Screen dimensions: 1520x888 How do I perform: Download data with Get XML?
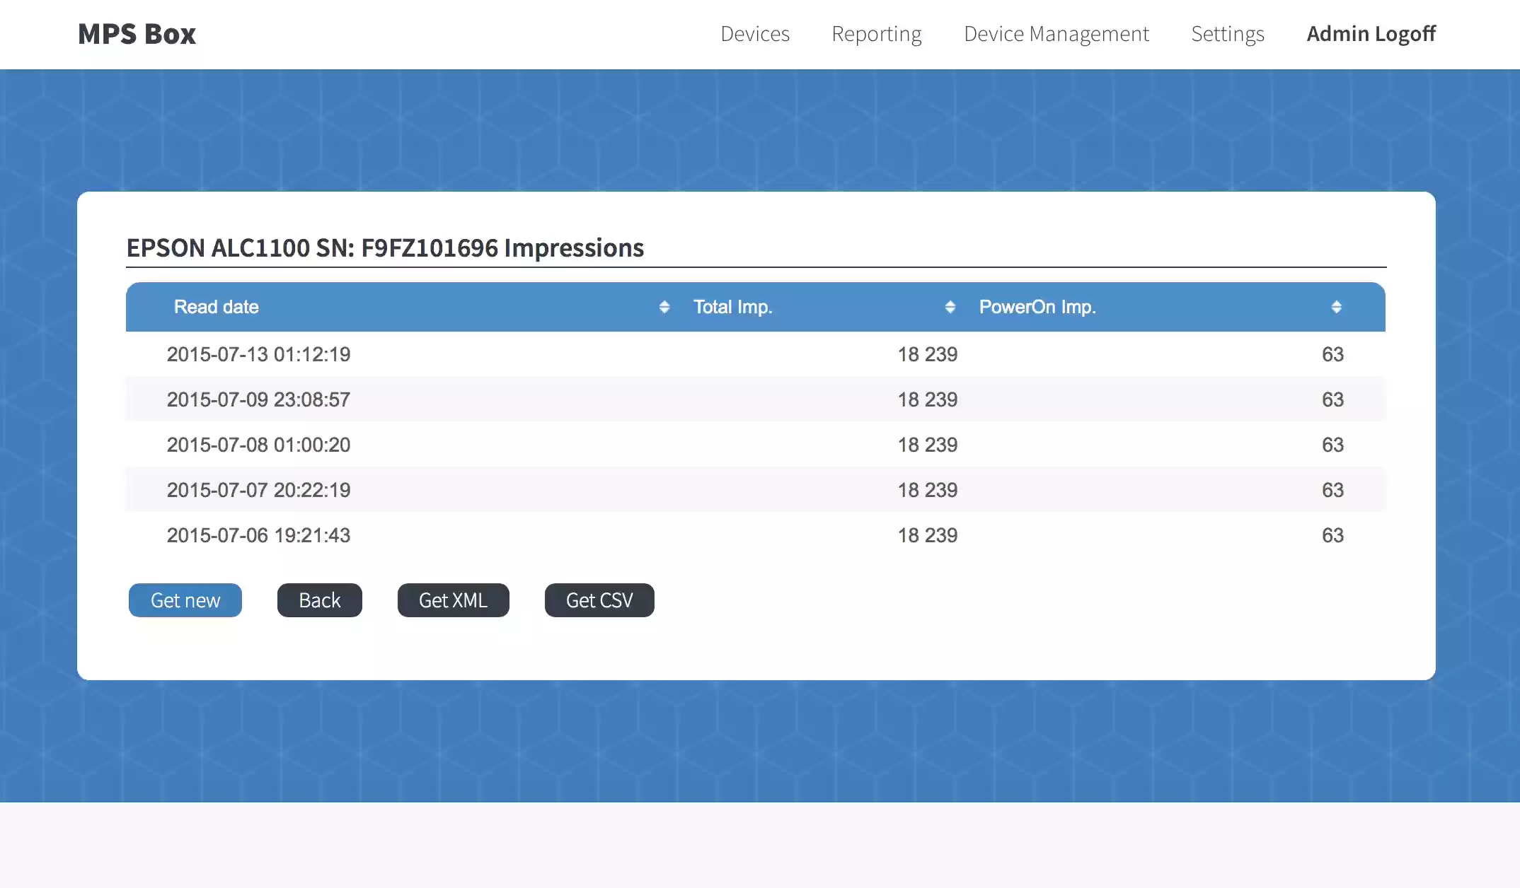(x=453, y=600)
